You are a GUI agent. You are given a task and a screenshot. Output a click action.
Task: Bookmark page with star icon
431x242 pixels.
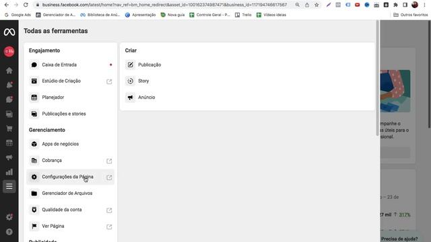[317, 5]
